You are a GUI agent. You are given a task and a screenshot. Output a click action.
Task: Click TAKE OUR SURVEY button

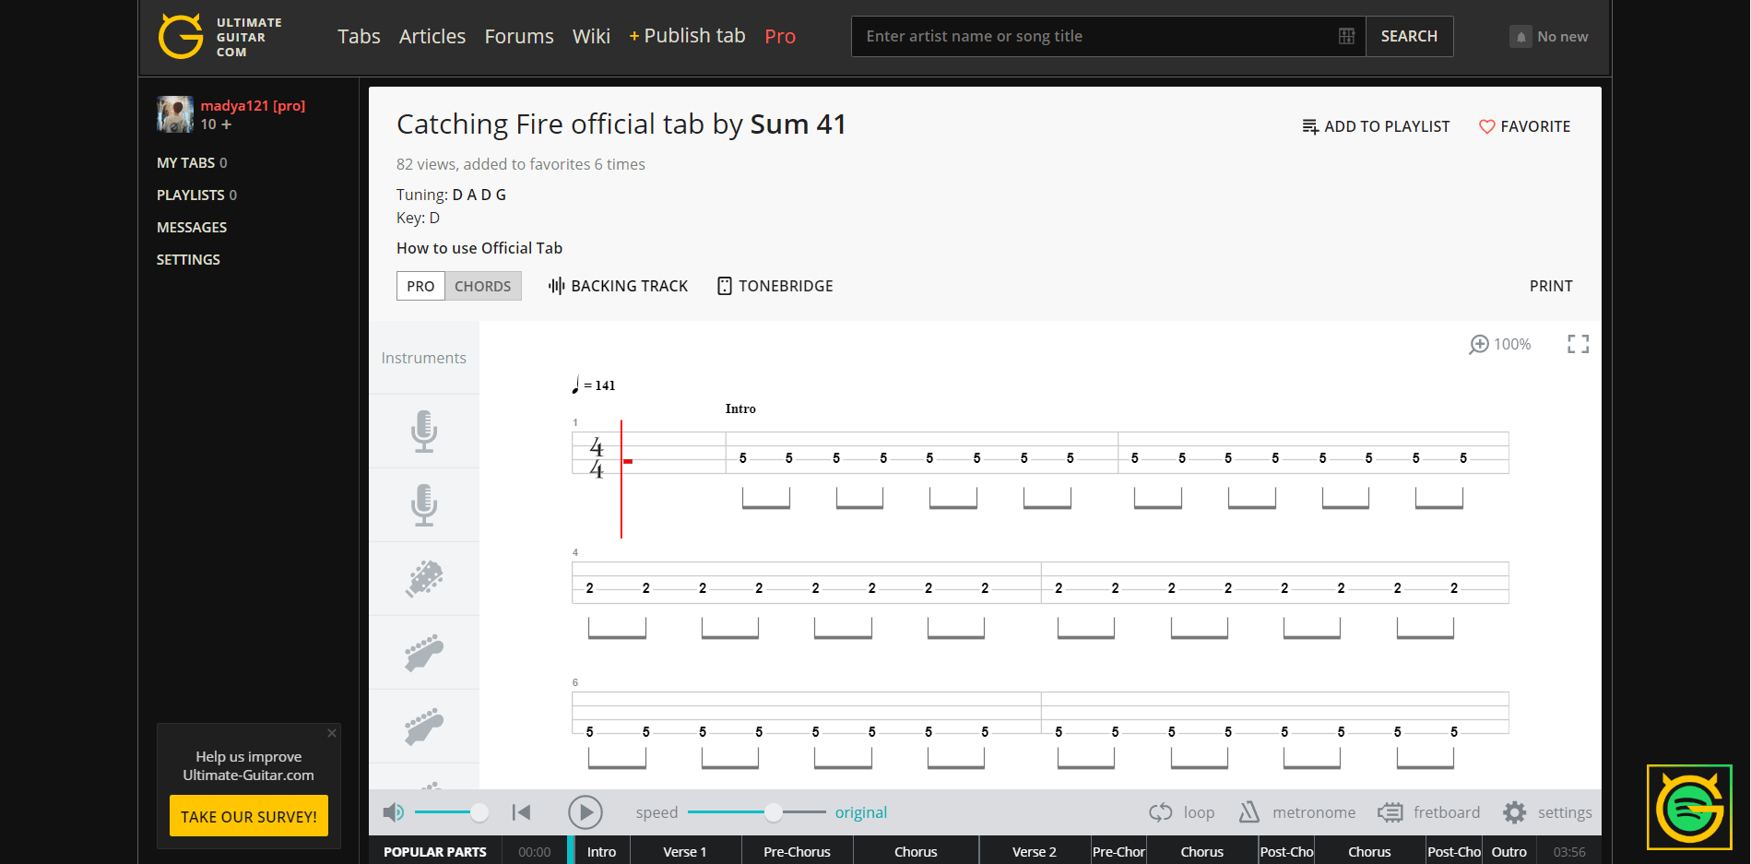[x=248, y=816]
